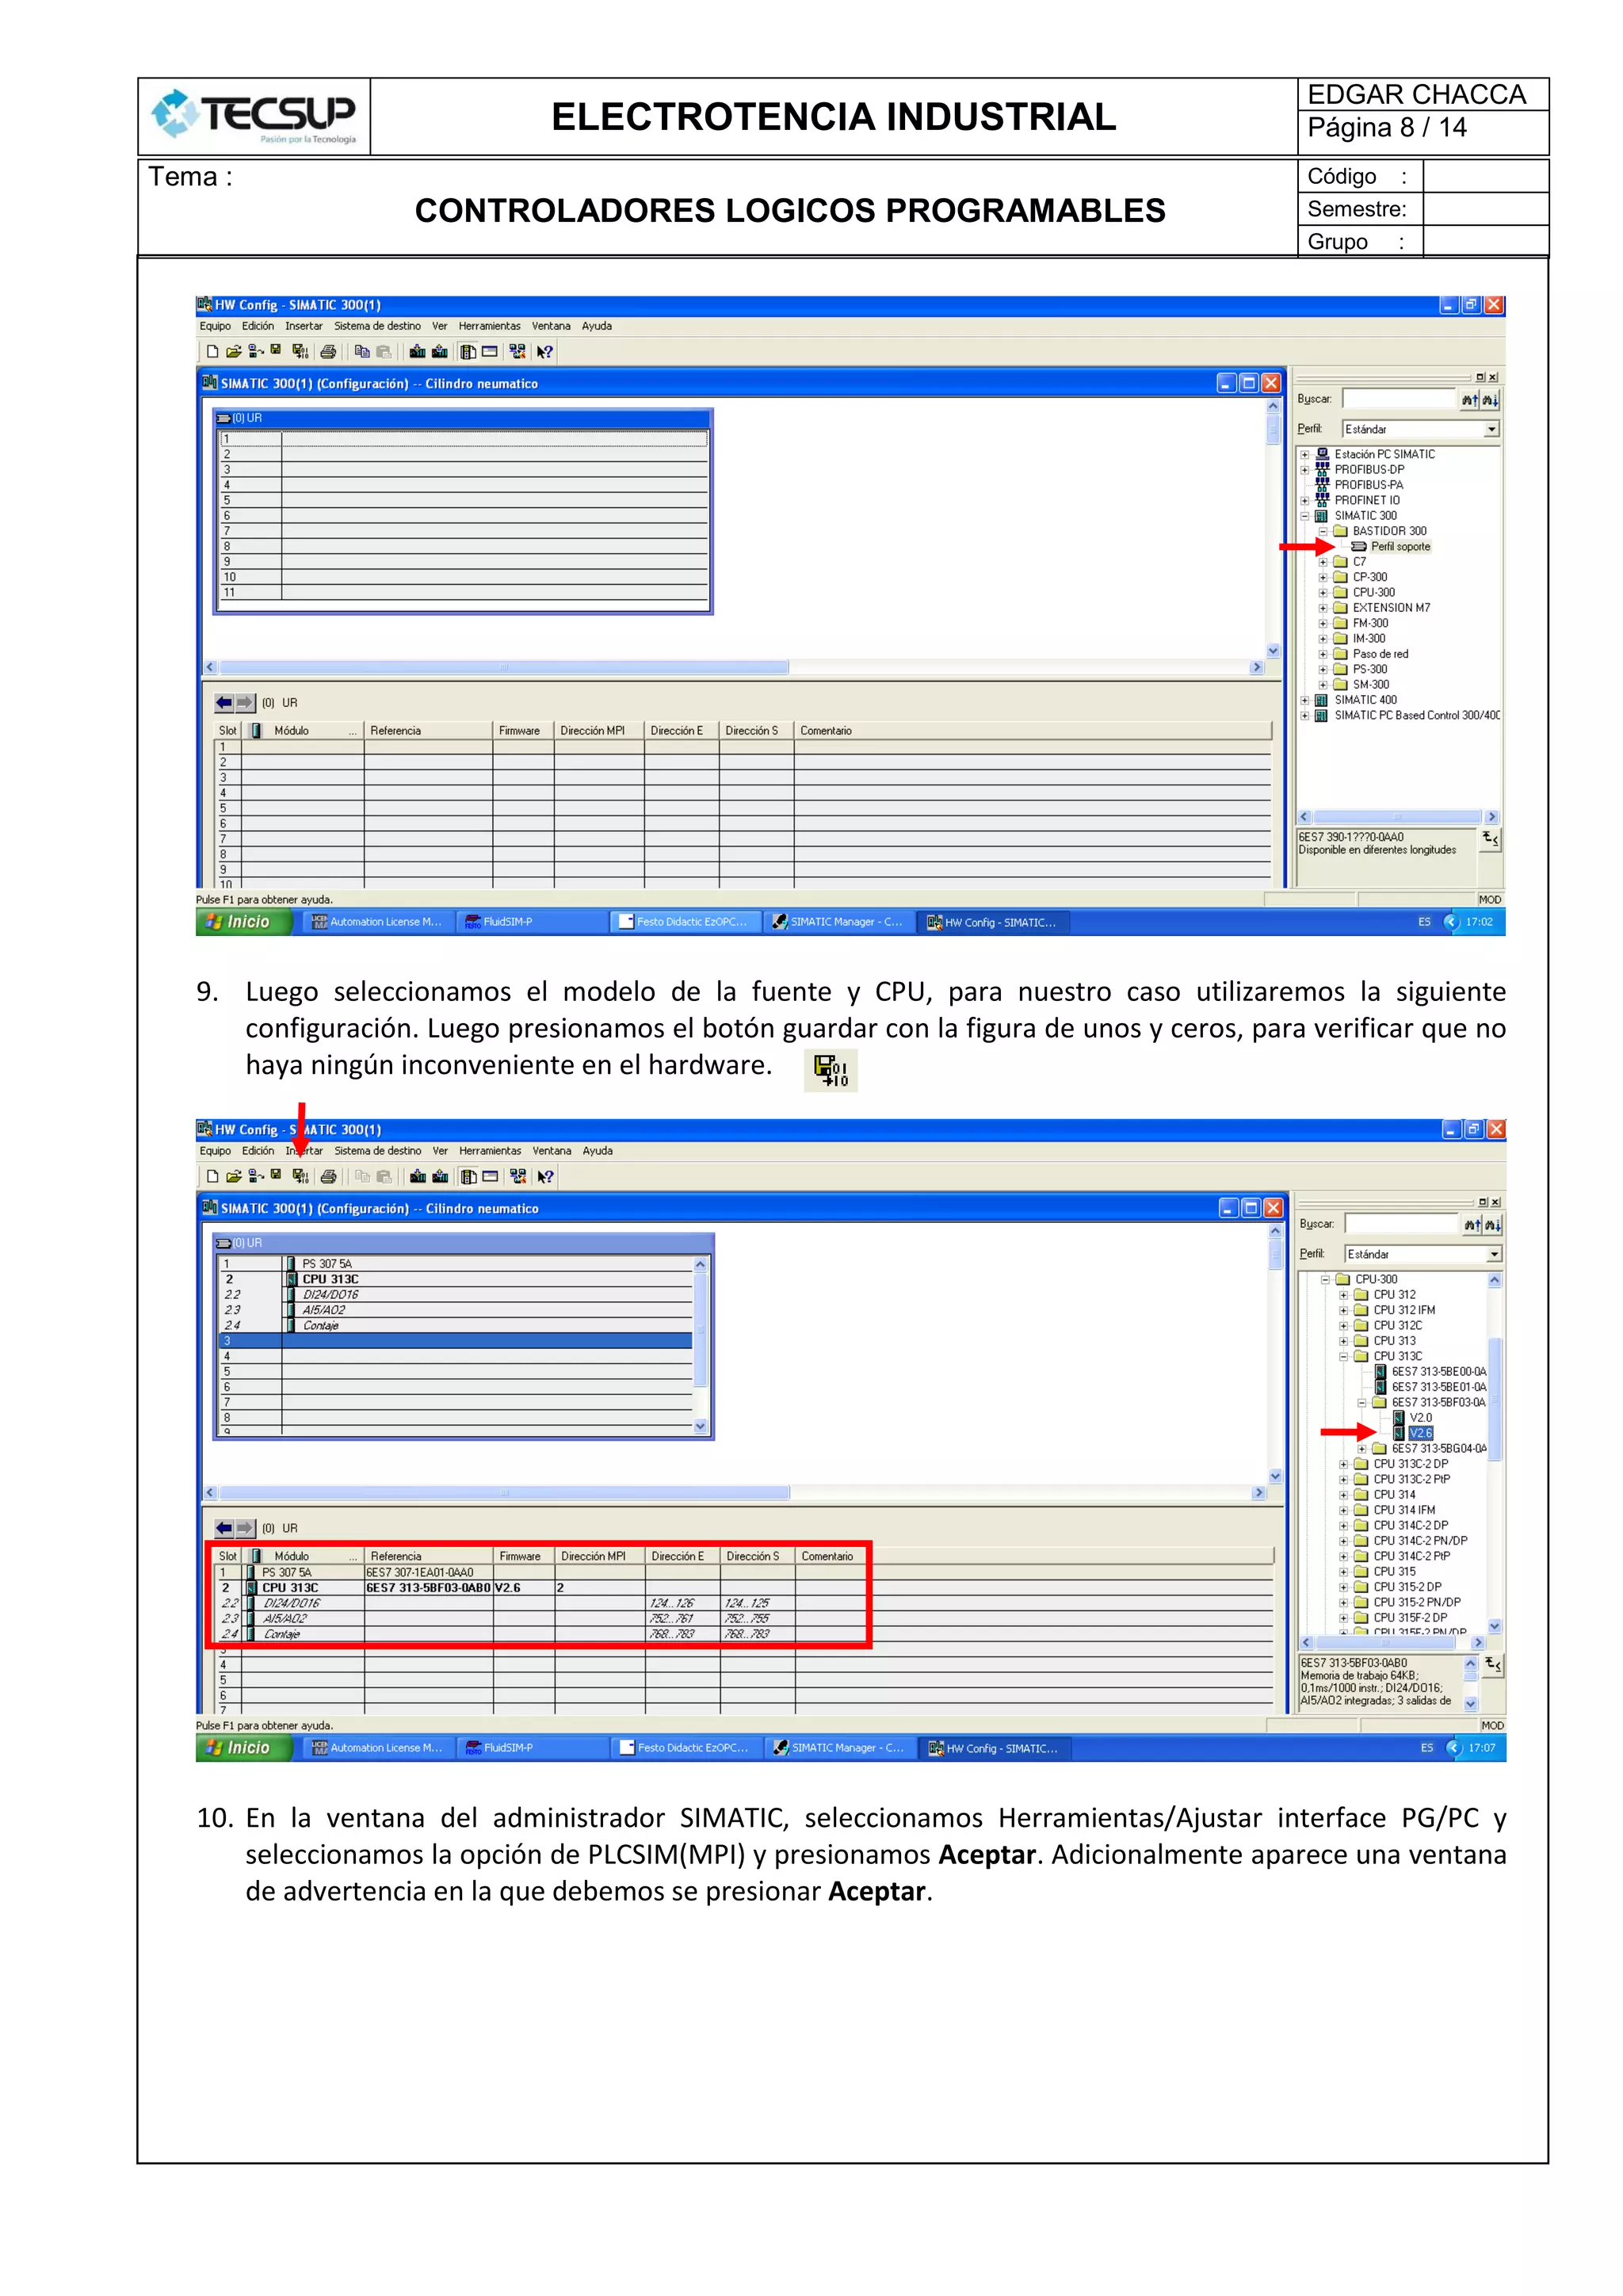Click Dirección MPI column header in 17:02 table
The height and width of the screenshot is (2296, 1623).
point(598,731)
